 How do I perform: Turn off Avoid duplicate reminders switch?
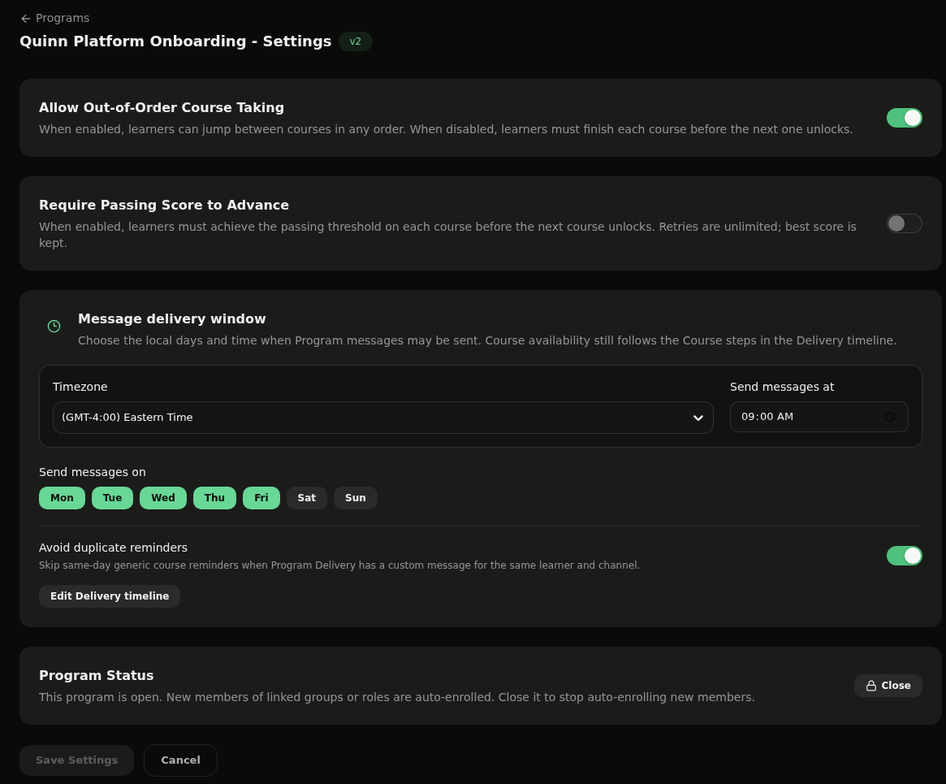point(904,556)
